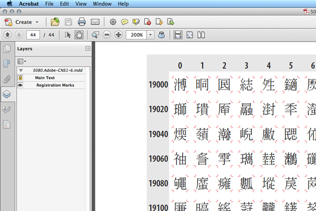Toggle the Layers panel button in sidebar

coord(7,94)
